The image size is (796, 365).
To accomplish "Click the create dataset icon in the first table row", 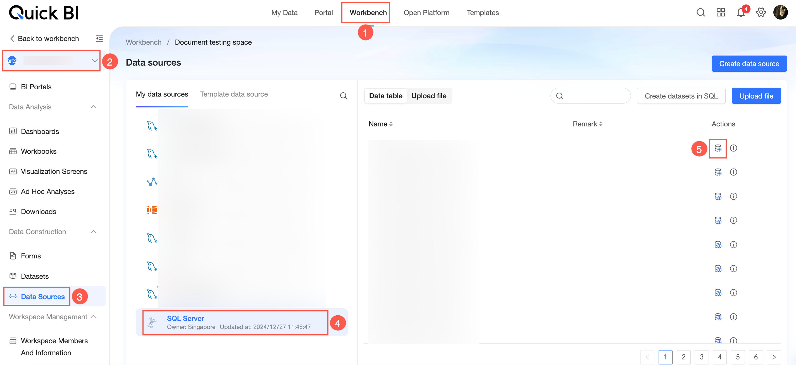I will 718,148.
